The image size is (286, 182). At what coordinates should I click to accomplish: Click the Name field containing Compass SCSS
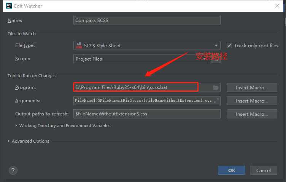(x=147, y=20)
